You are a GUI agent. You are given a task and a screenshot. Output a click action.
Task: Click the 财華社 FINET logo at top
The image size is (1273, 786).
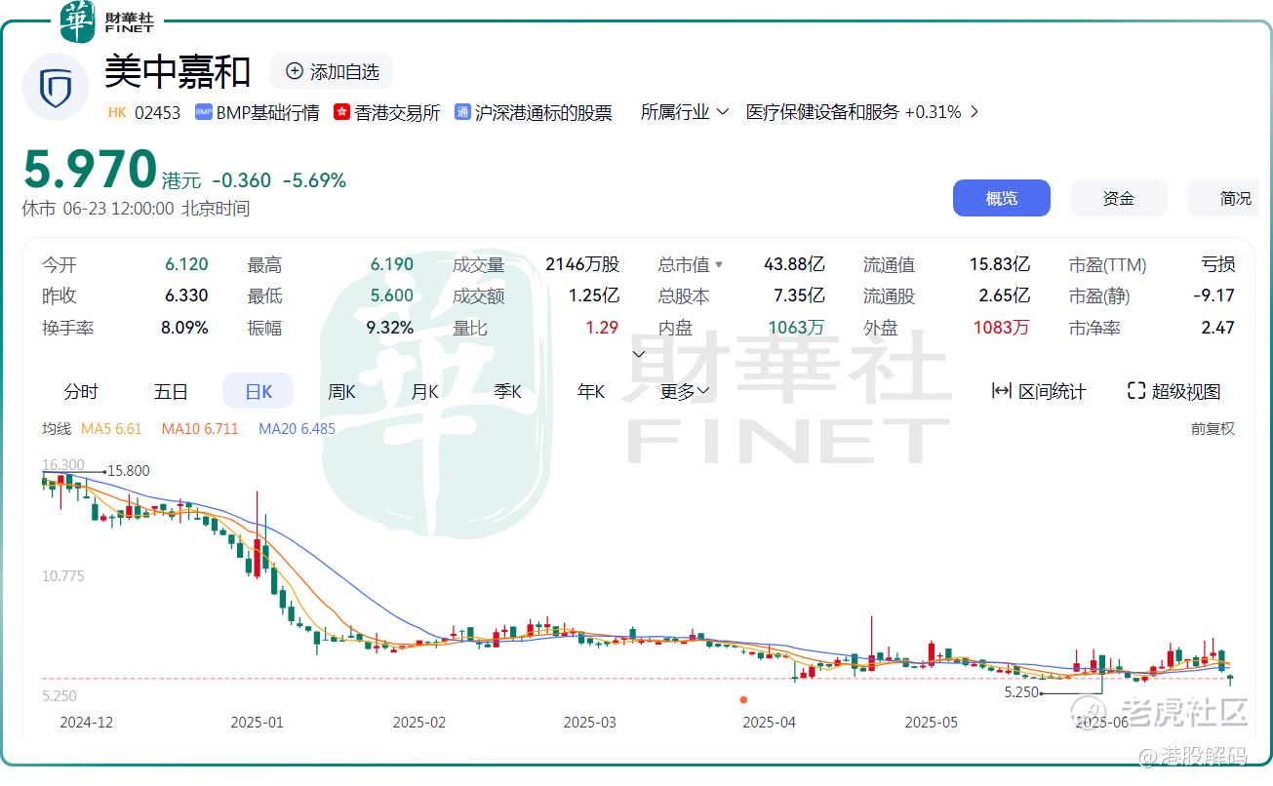tap(106, 20)
